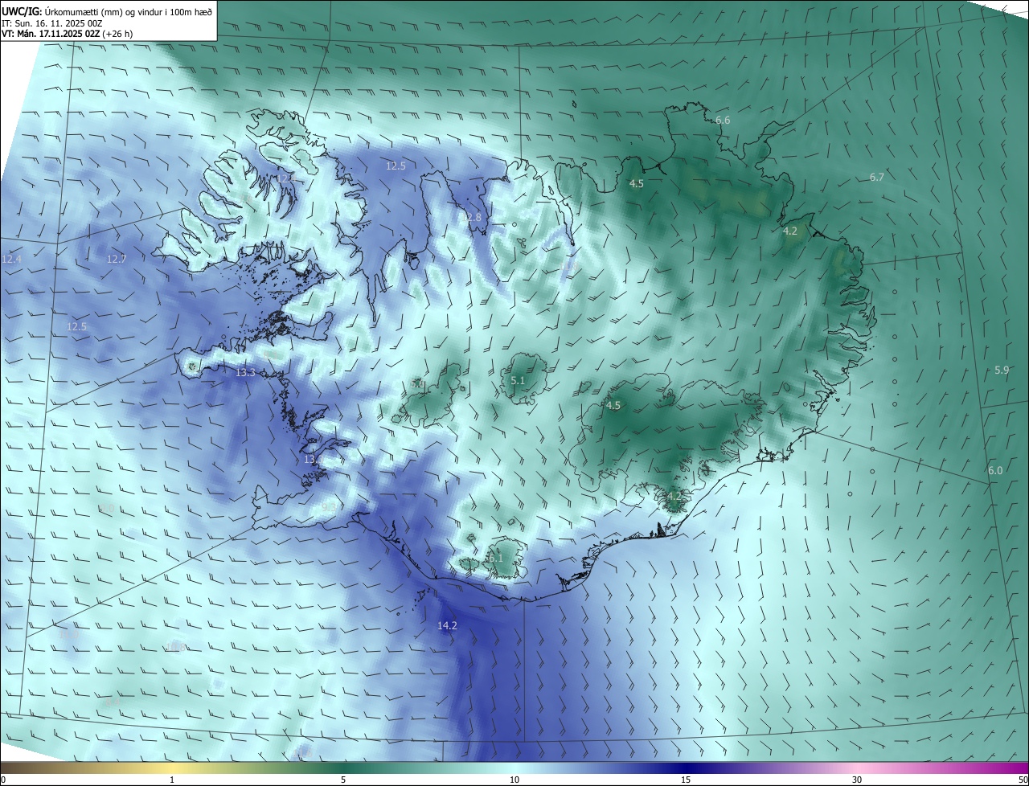Click the 0 tick on the color scale

pos(3,780)
